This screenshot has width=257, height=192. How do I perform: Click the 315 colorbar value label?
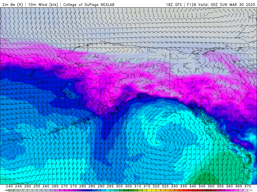tap(147, 186)
